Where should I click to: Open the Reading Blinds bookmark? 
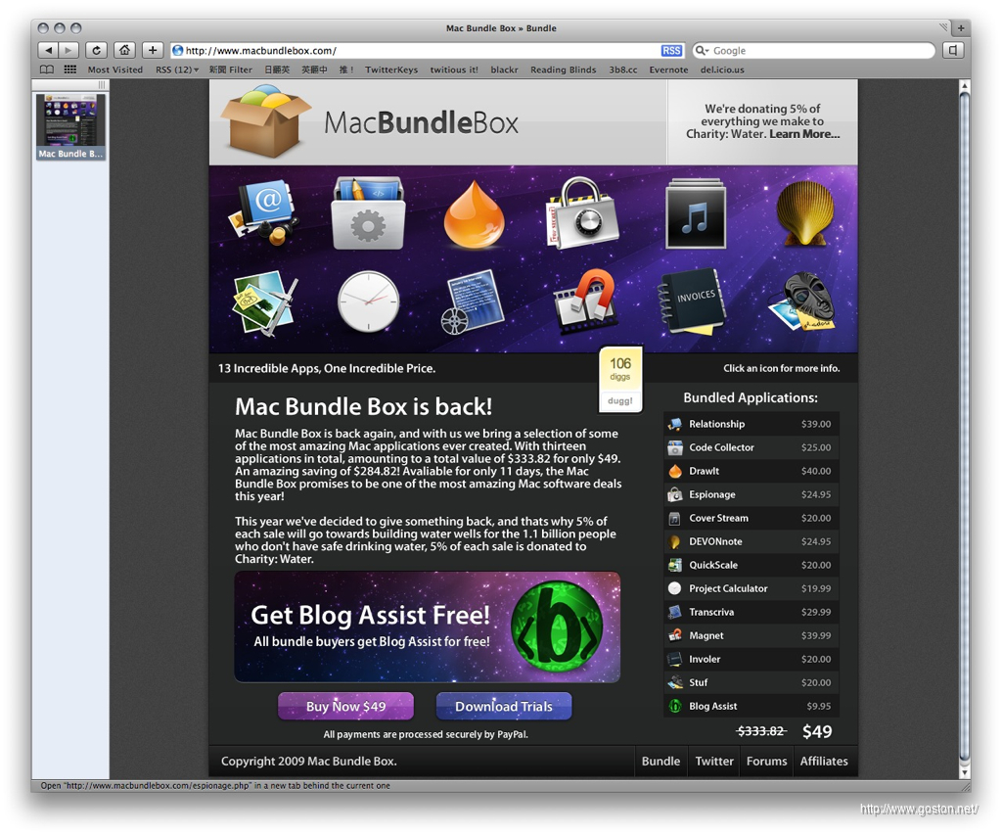563,70
